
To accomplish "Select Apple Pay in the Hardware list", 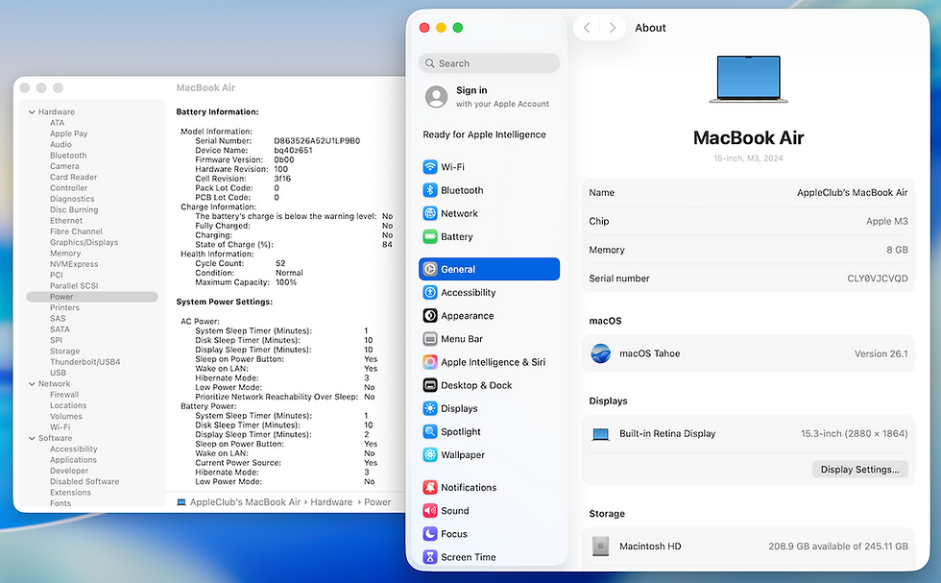I will coord(69,134).
